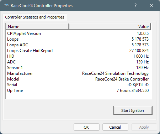Click the RaceCore24 Simulation Technology value
The height and width of the screenshot is (134, 160).
pyautogui.click(x=115, y=73)
